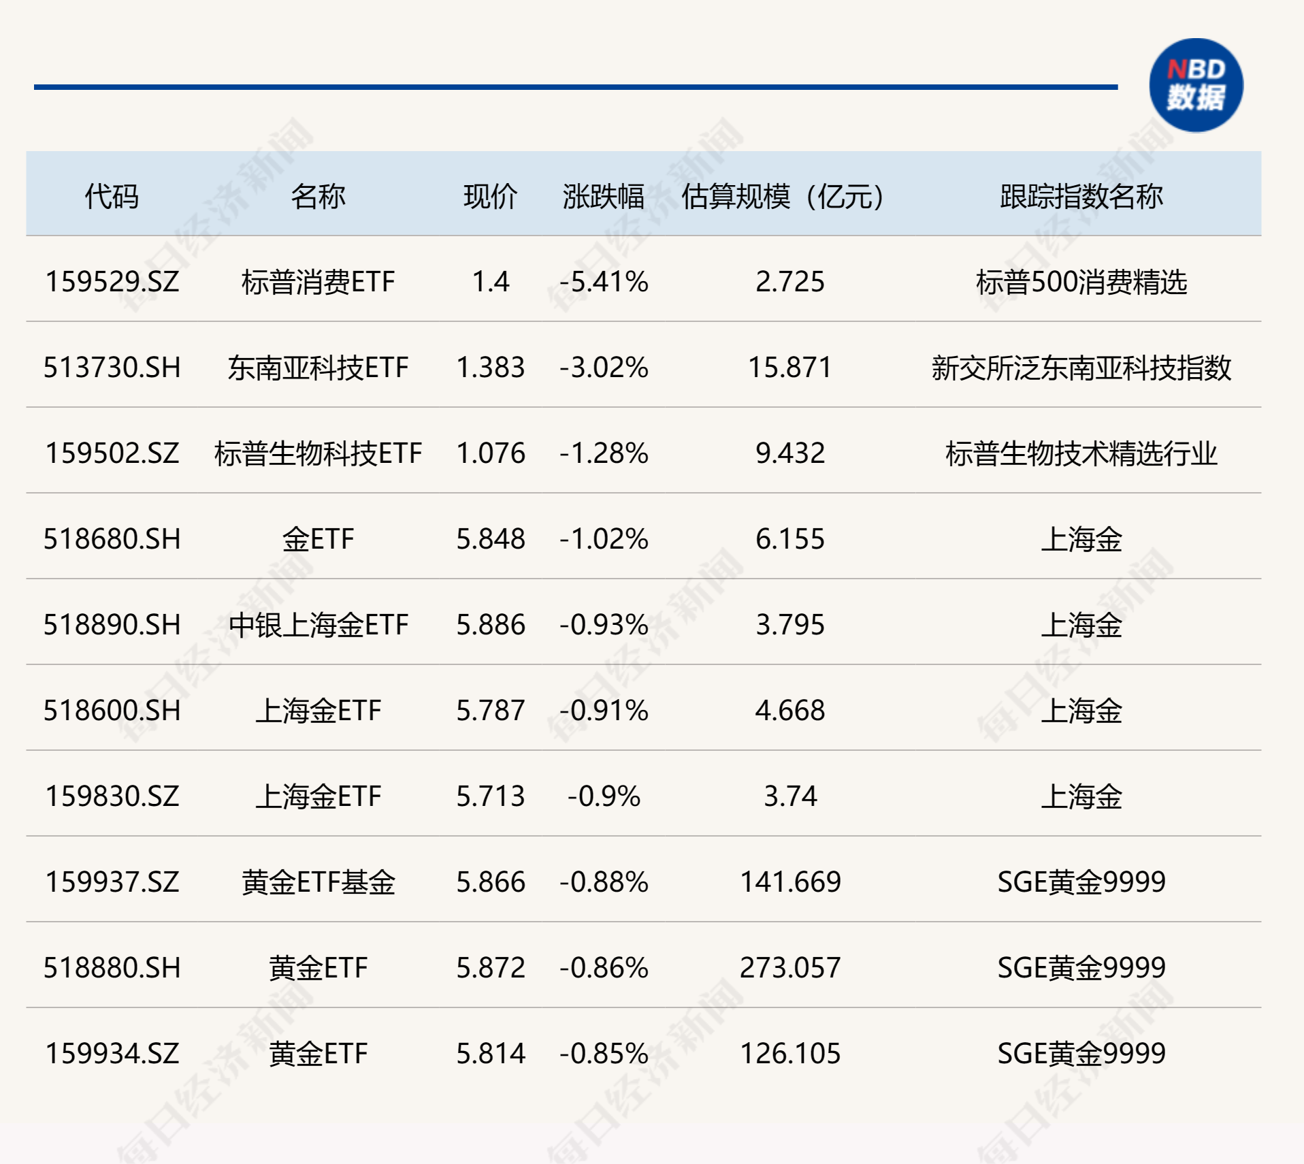Click the -0.86% change value
Viewport: 1304px width, 1164px height.
click(604, 968)
